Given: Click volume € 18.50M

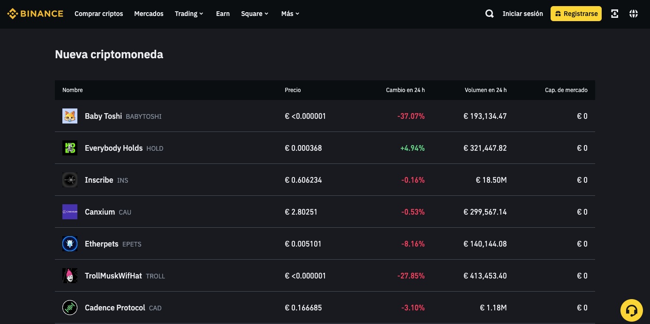Looking at the screenshot, I should 491,180.
